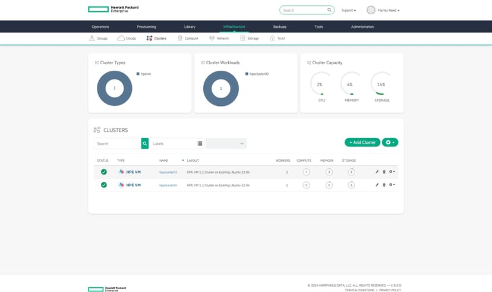Click the STATUS column header
Viewport: 492px width, 292px height.
tap(103, 161)
